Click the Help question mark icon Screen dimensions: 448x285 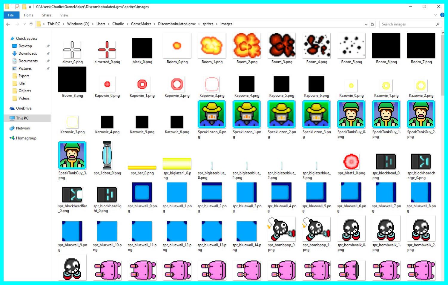(x=442, y=15)
